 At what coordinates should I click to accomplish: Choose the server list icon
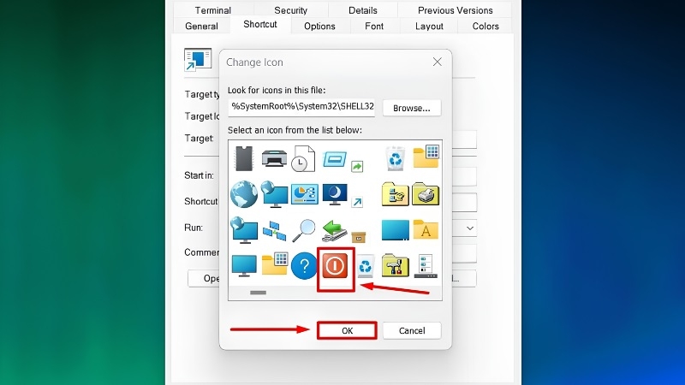[426, 266]
